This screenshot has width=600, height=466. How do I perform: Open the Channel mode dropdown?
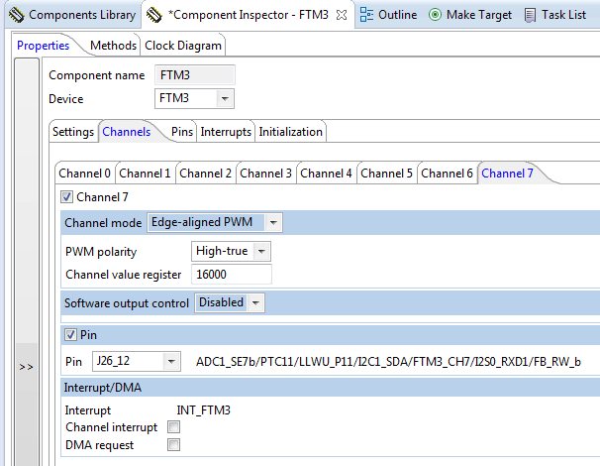pos(273,222)
